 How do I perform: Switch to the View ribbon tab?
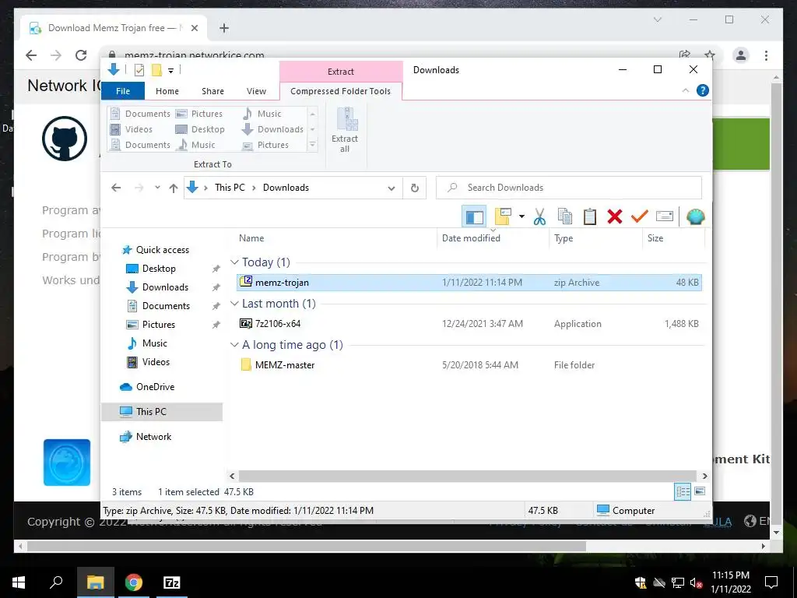256,91
